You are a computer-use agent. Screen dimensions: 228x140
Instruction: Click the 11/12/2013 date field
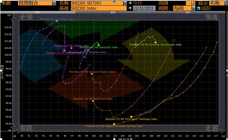(144, 8)
